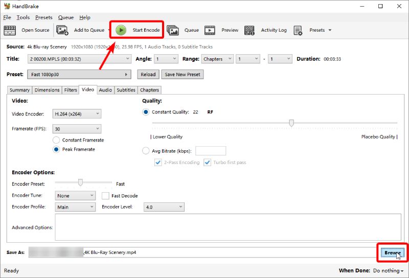Image resolution: width=409 pixels, height=278 pixels.
Task: Click the Placebo Quality label
Action: (x=378, y=137)
